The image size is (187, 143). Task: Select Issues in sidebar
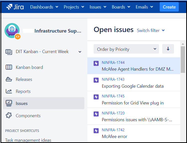(x=44, y=103)
